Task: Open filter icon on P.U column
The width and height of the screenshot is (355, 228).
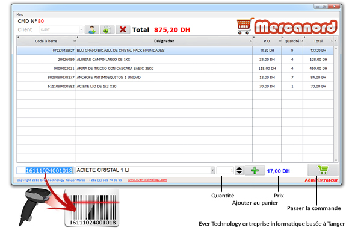Action: (280, 41)
